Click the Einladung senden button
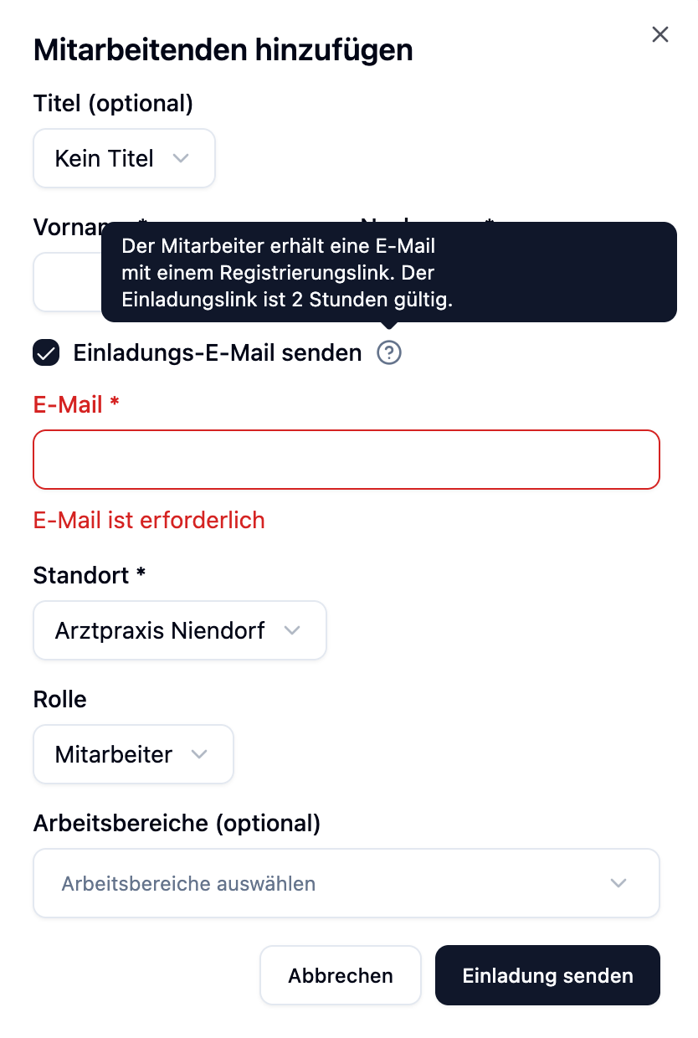The height and width of the screenshot is (1038, 698). coord(547,975)
